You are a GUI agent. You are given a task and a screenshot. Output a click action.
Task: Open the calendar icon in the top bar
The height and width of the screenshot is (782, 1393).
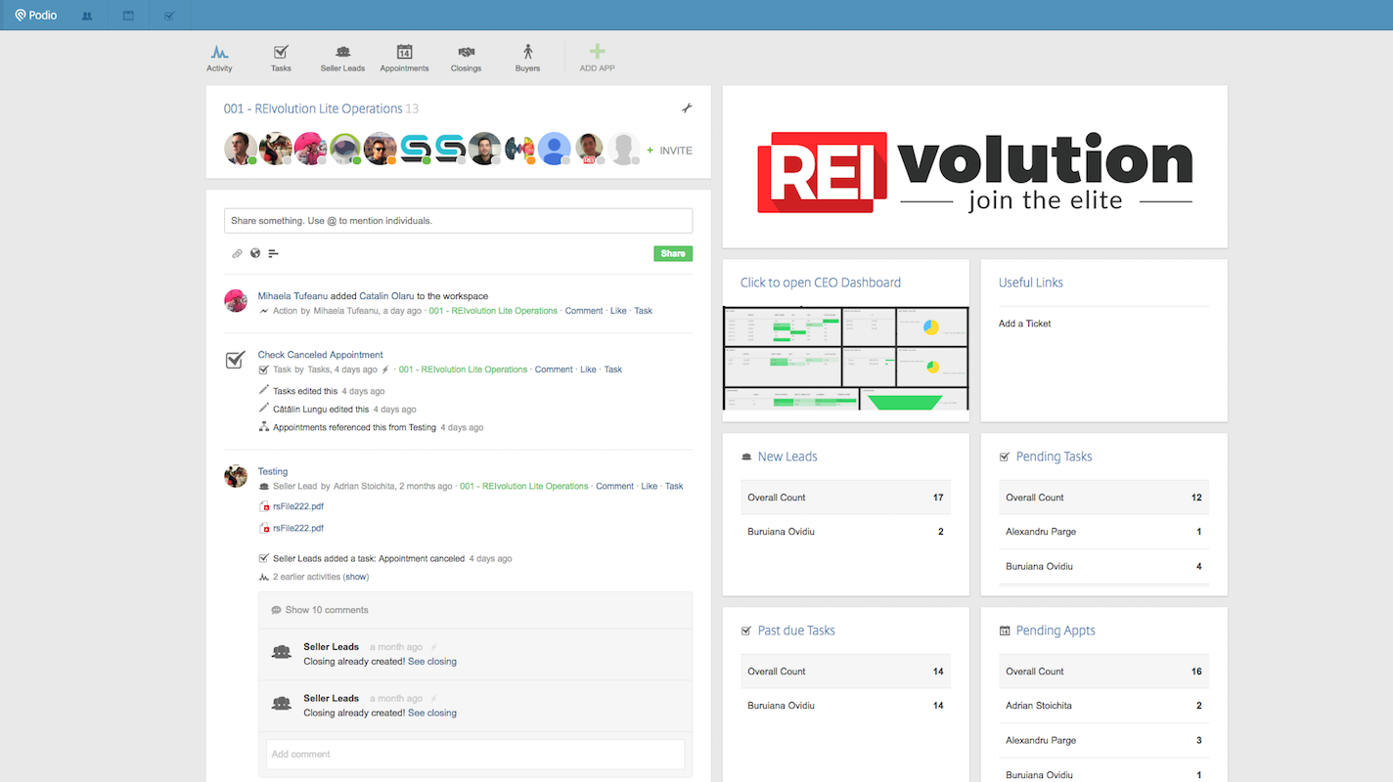click(x=128, y=16)
